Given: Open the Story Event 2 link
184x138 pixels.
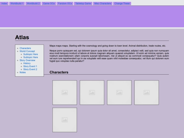Looking at the screenshot, I should 30,70.
